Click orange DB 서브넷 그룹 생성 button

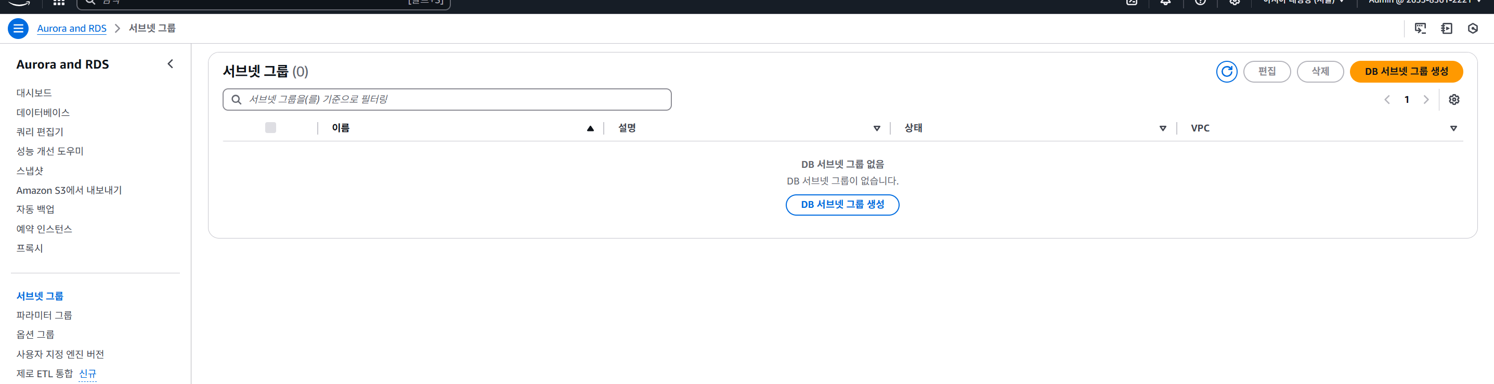pyautogui.click(x=1406, y=72)
